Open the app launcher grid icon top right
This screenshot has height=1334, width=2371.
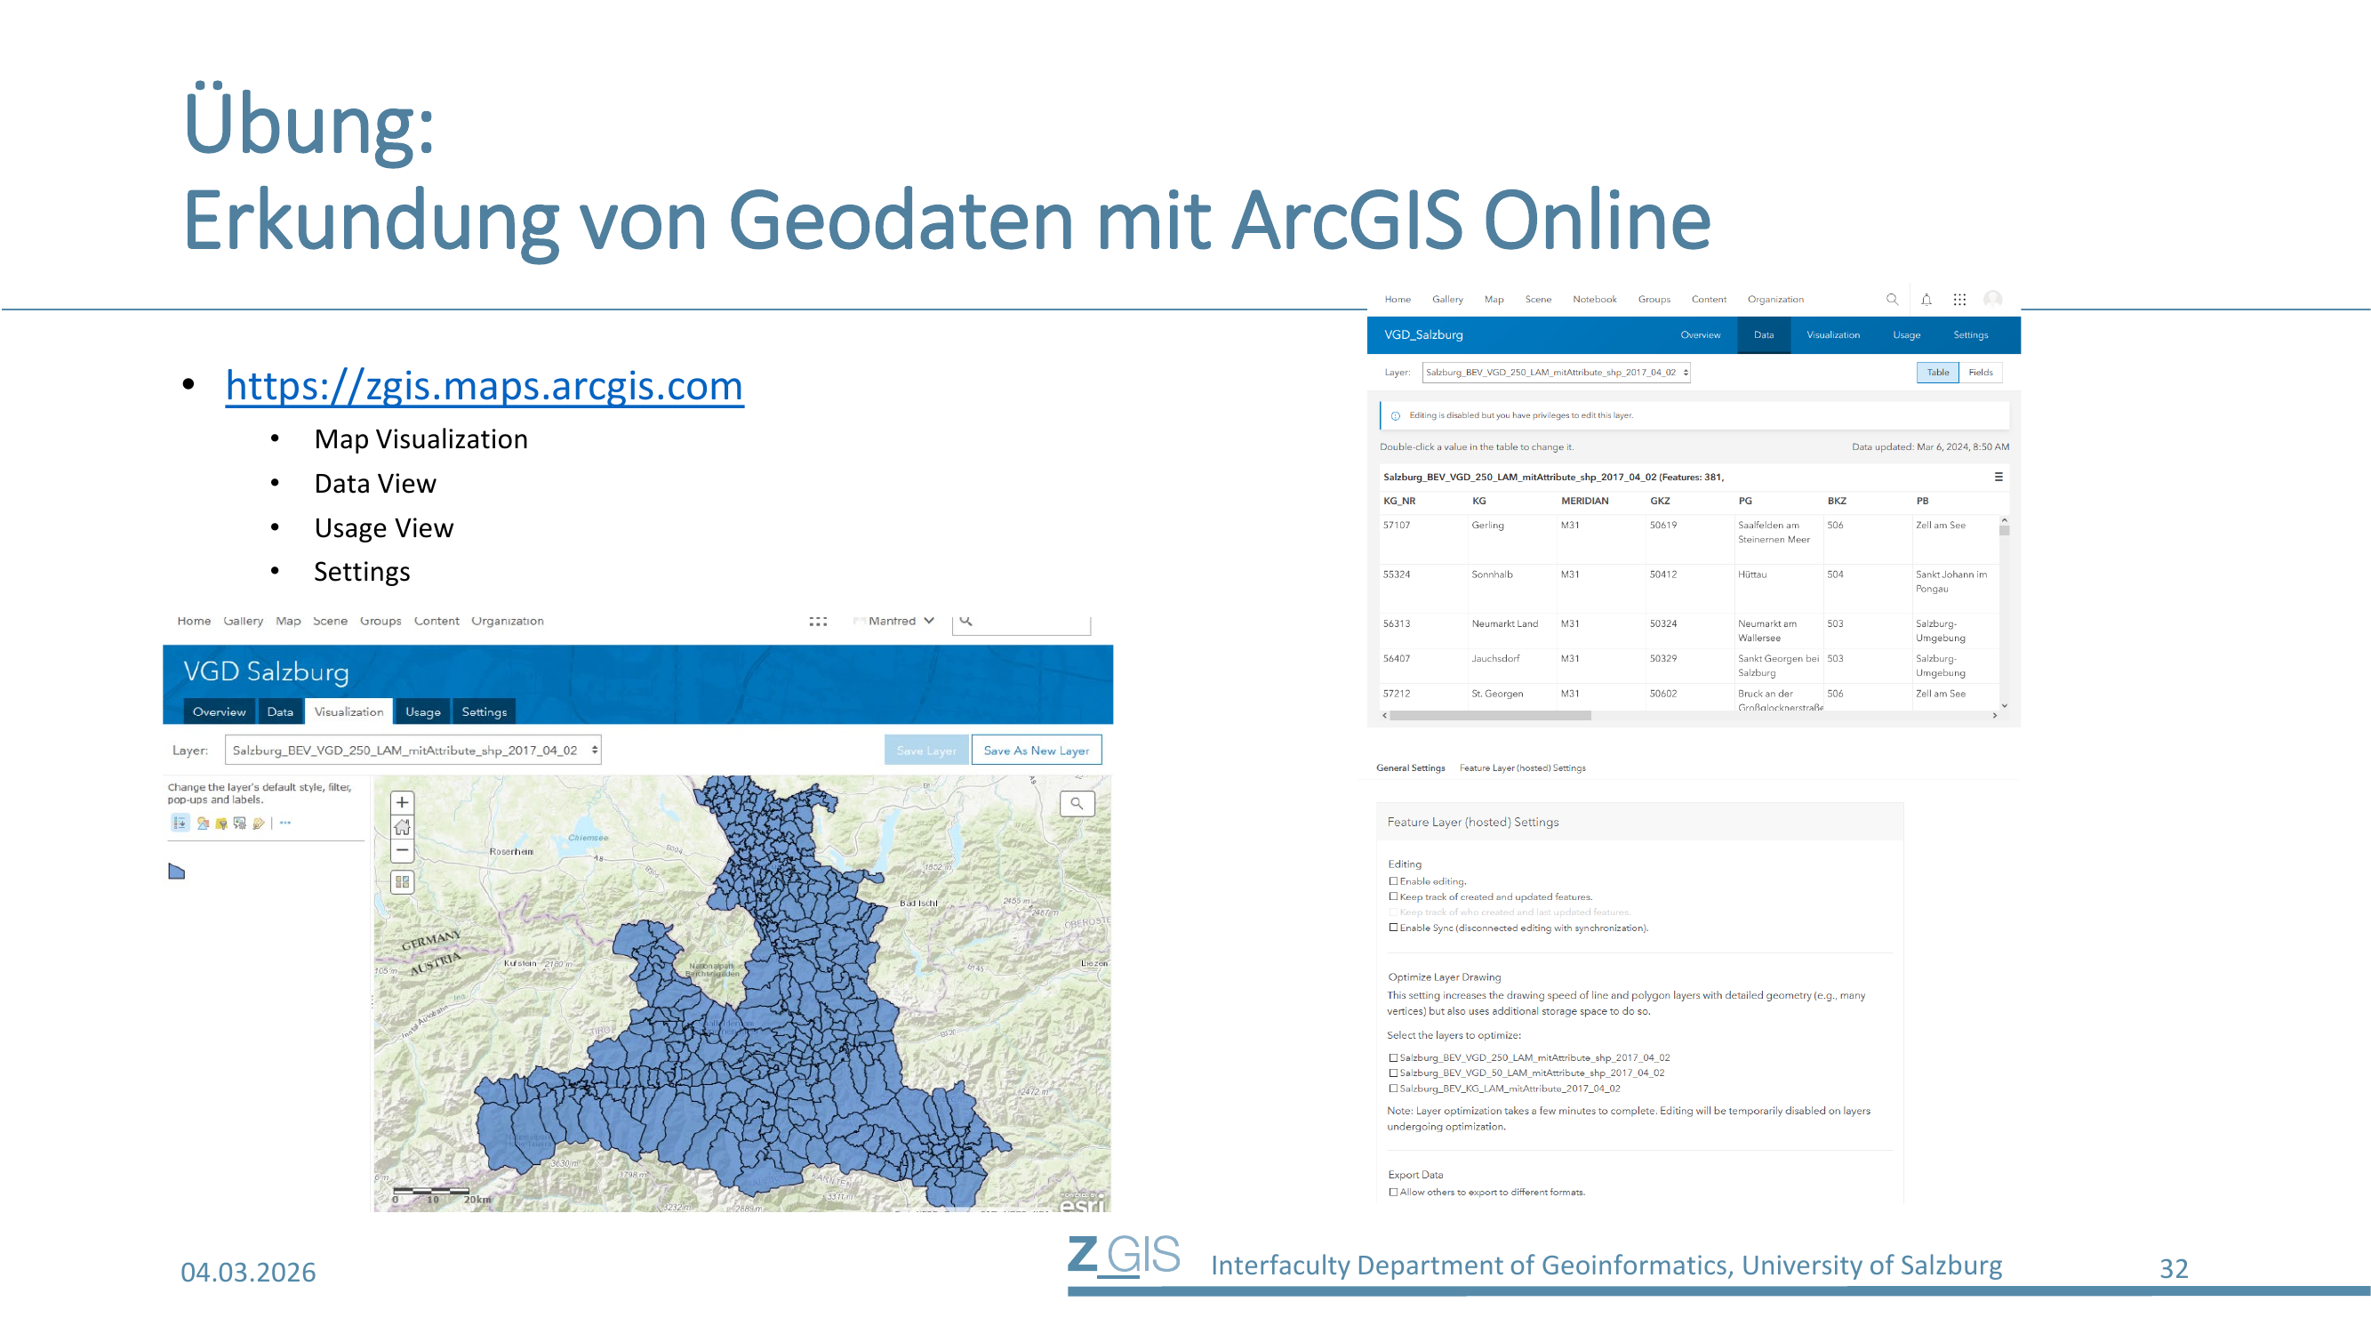pos(1959,299)
